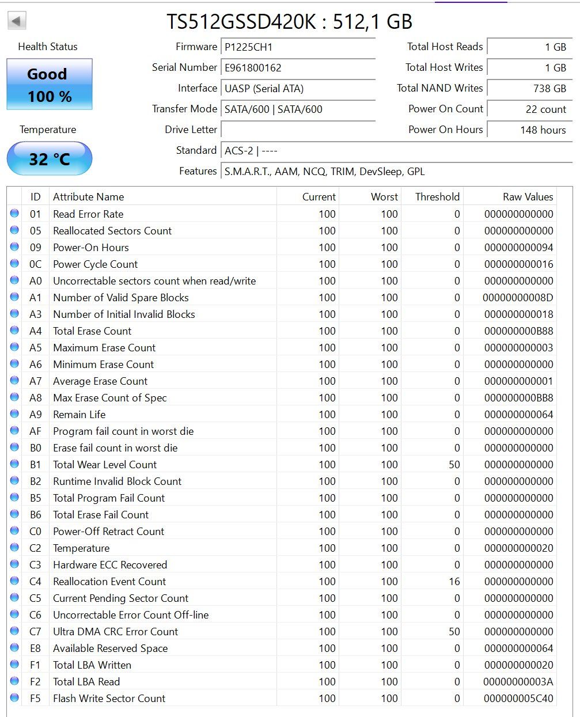Select the Threshold column header
The height and width of the screenshot is (717, 580).
click(x=433, y=196)
